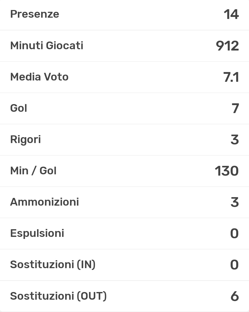Select the Ammonizioni label
The height and width of the screenshot is (312, 249).
point(44,202)
